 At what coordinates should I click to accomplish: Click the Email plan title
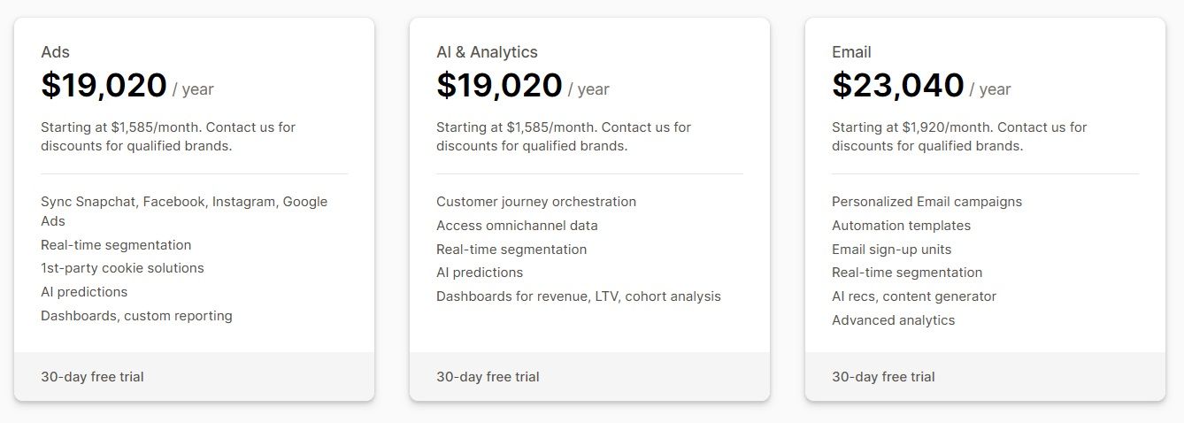(x=851, y=52)
